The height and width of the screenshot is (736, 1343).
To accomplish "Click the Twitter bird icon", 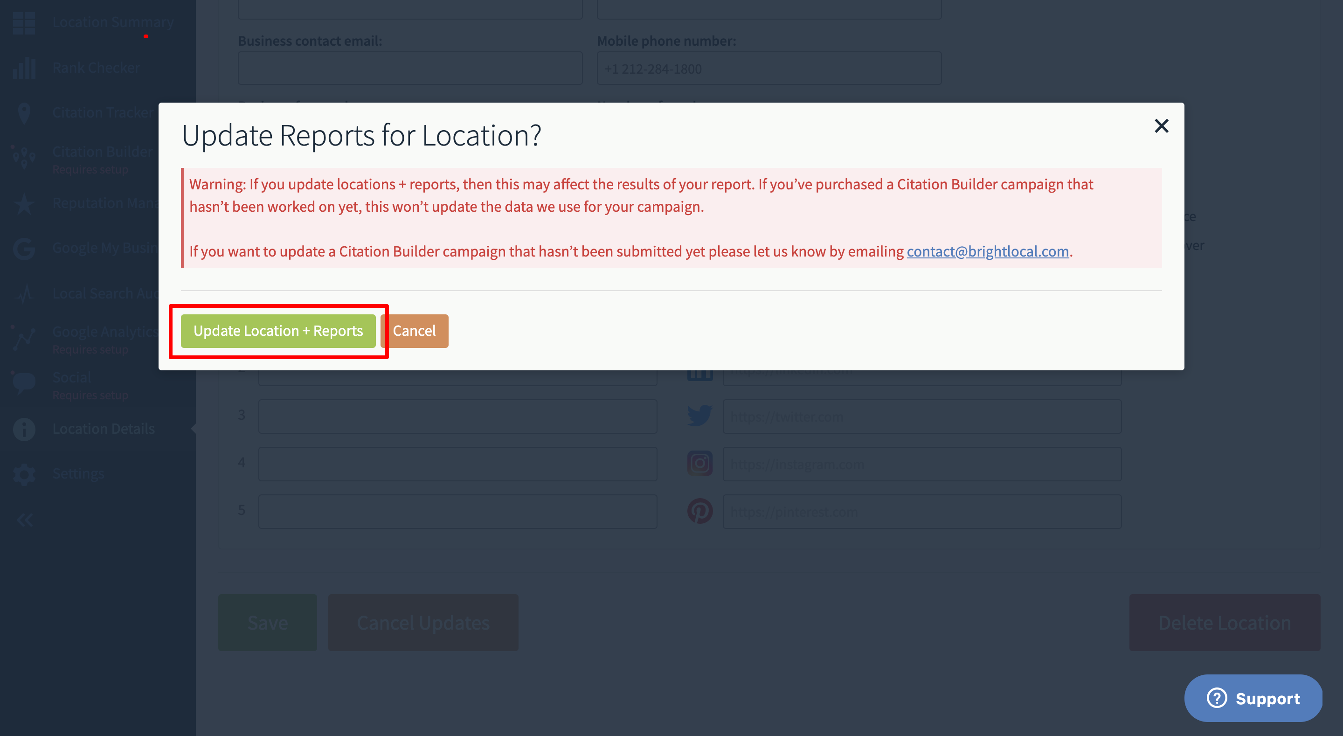I will pyautogui.click(x=699, y=416).
